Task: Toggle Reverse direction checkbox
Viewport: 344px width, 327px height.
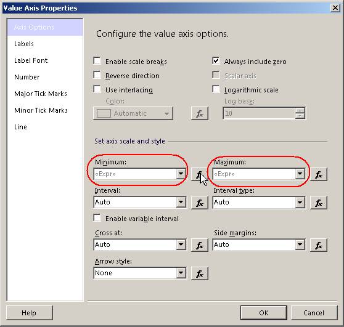Action: coord(97,75)
